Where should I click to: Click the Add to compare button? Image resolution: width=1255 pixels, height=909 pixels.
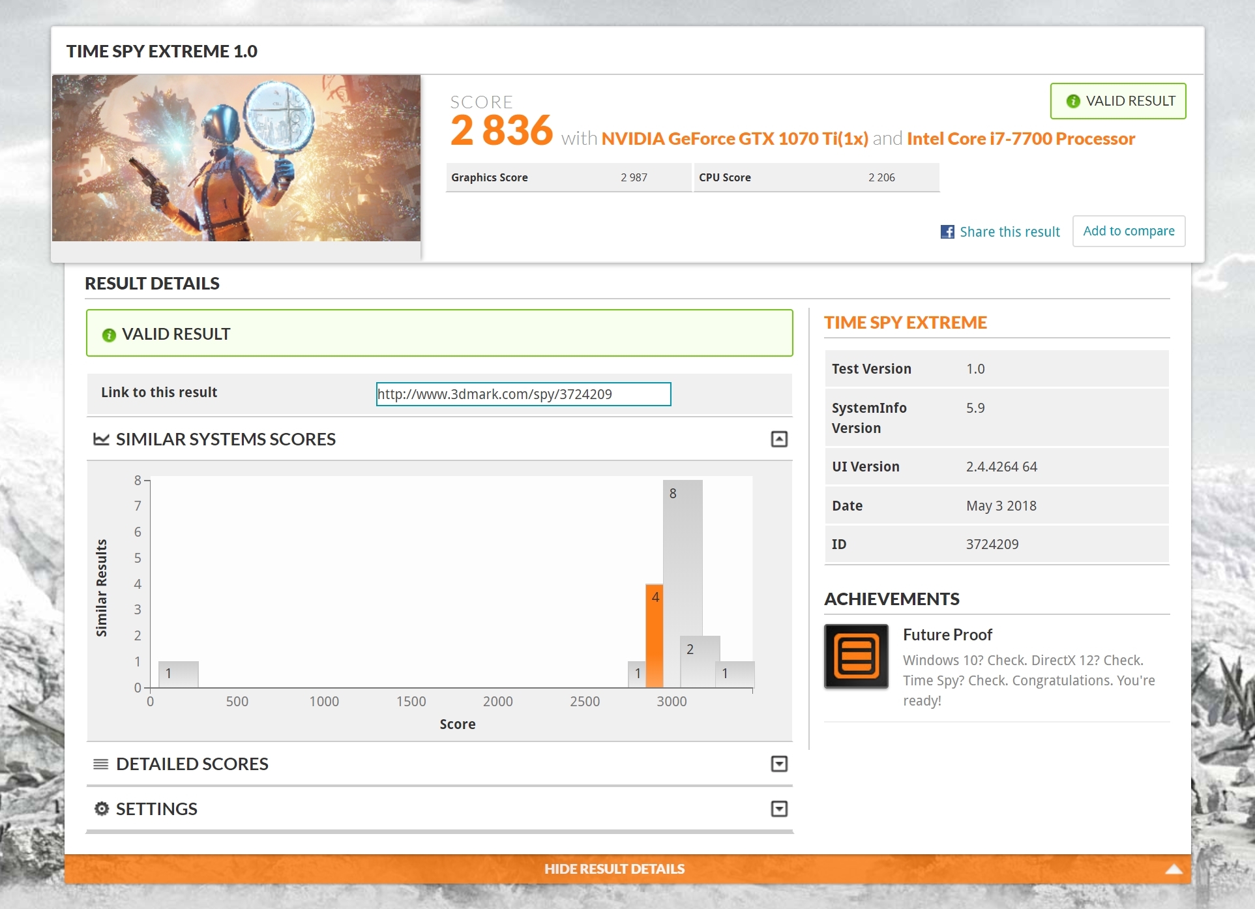[x=1129, y=231]
